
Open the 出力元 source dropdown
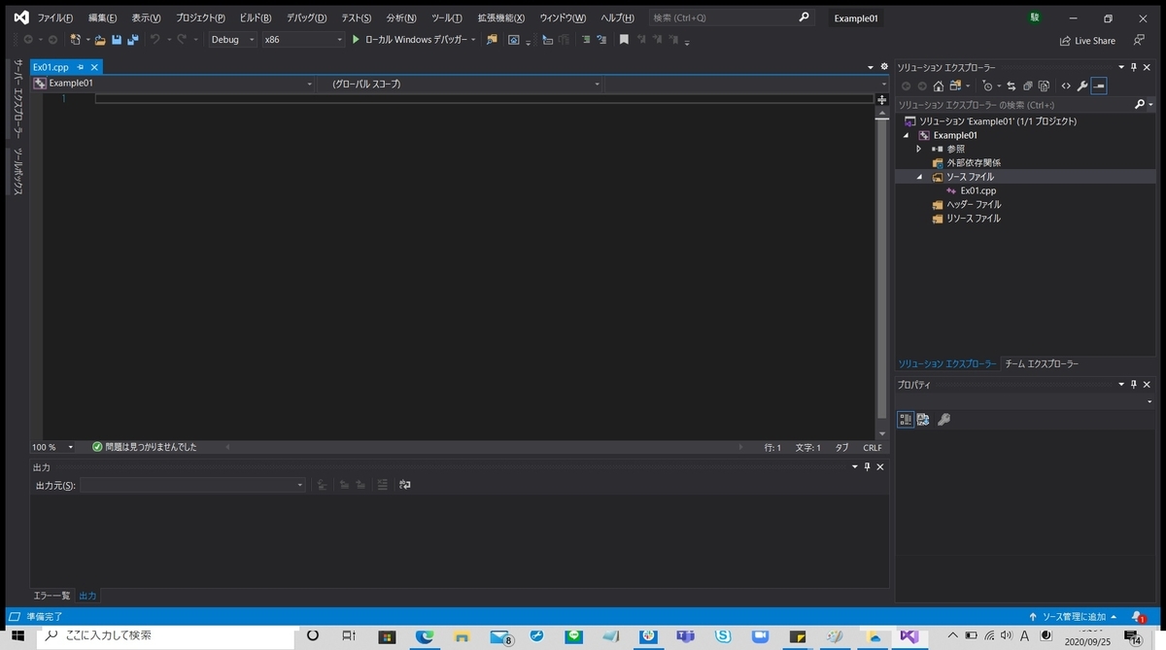tap(193, 485)
